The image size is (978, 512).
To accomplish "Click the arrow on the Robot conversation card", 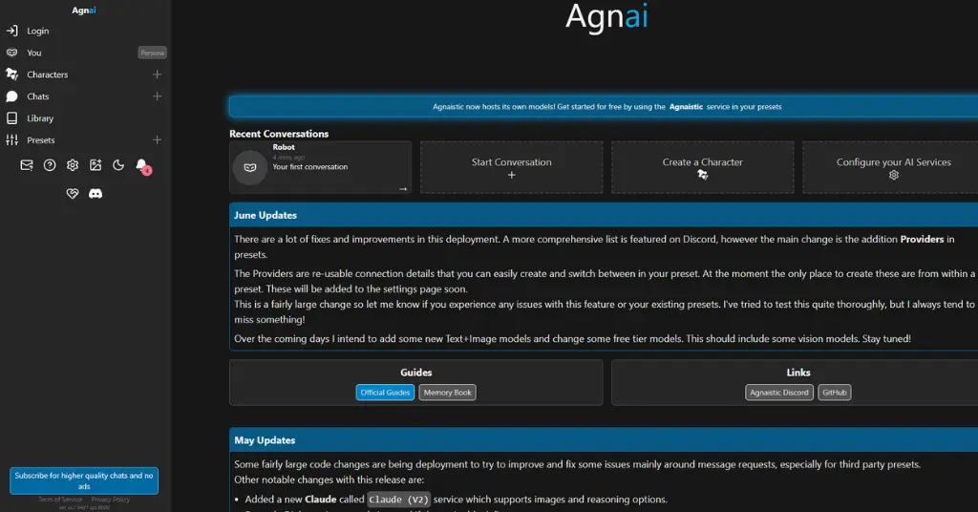I will (403, 188).
